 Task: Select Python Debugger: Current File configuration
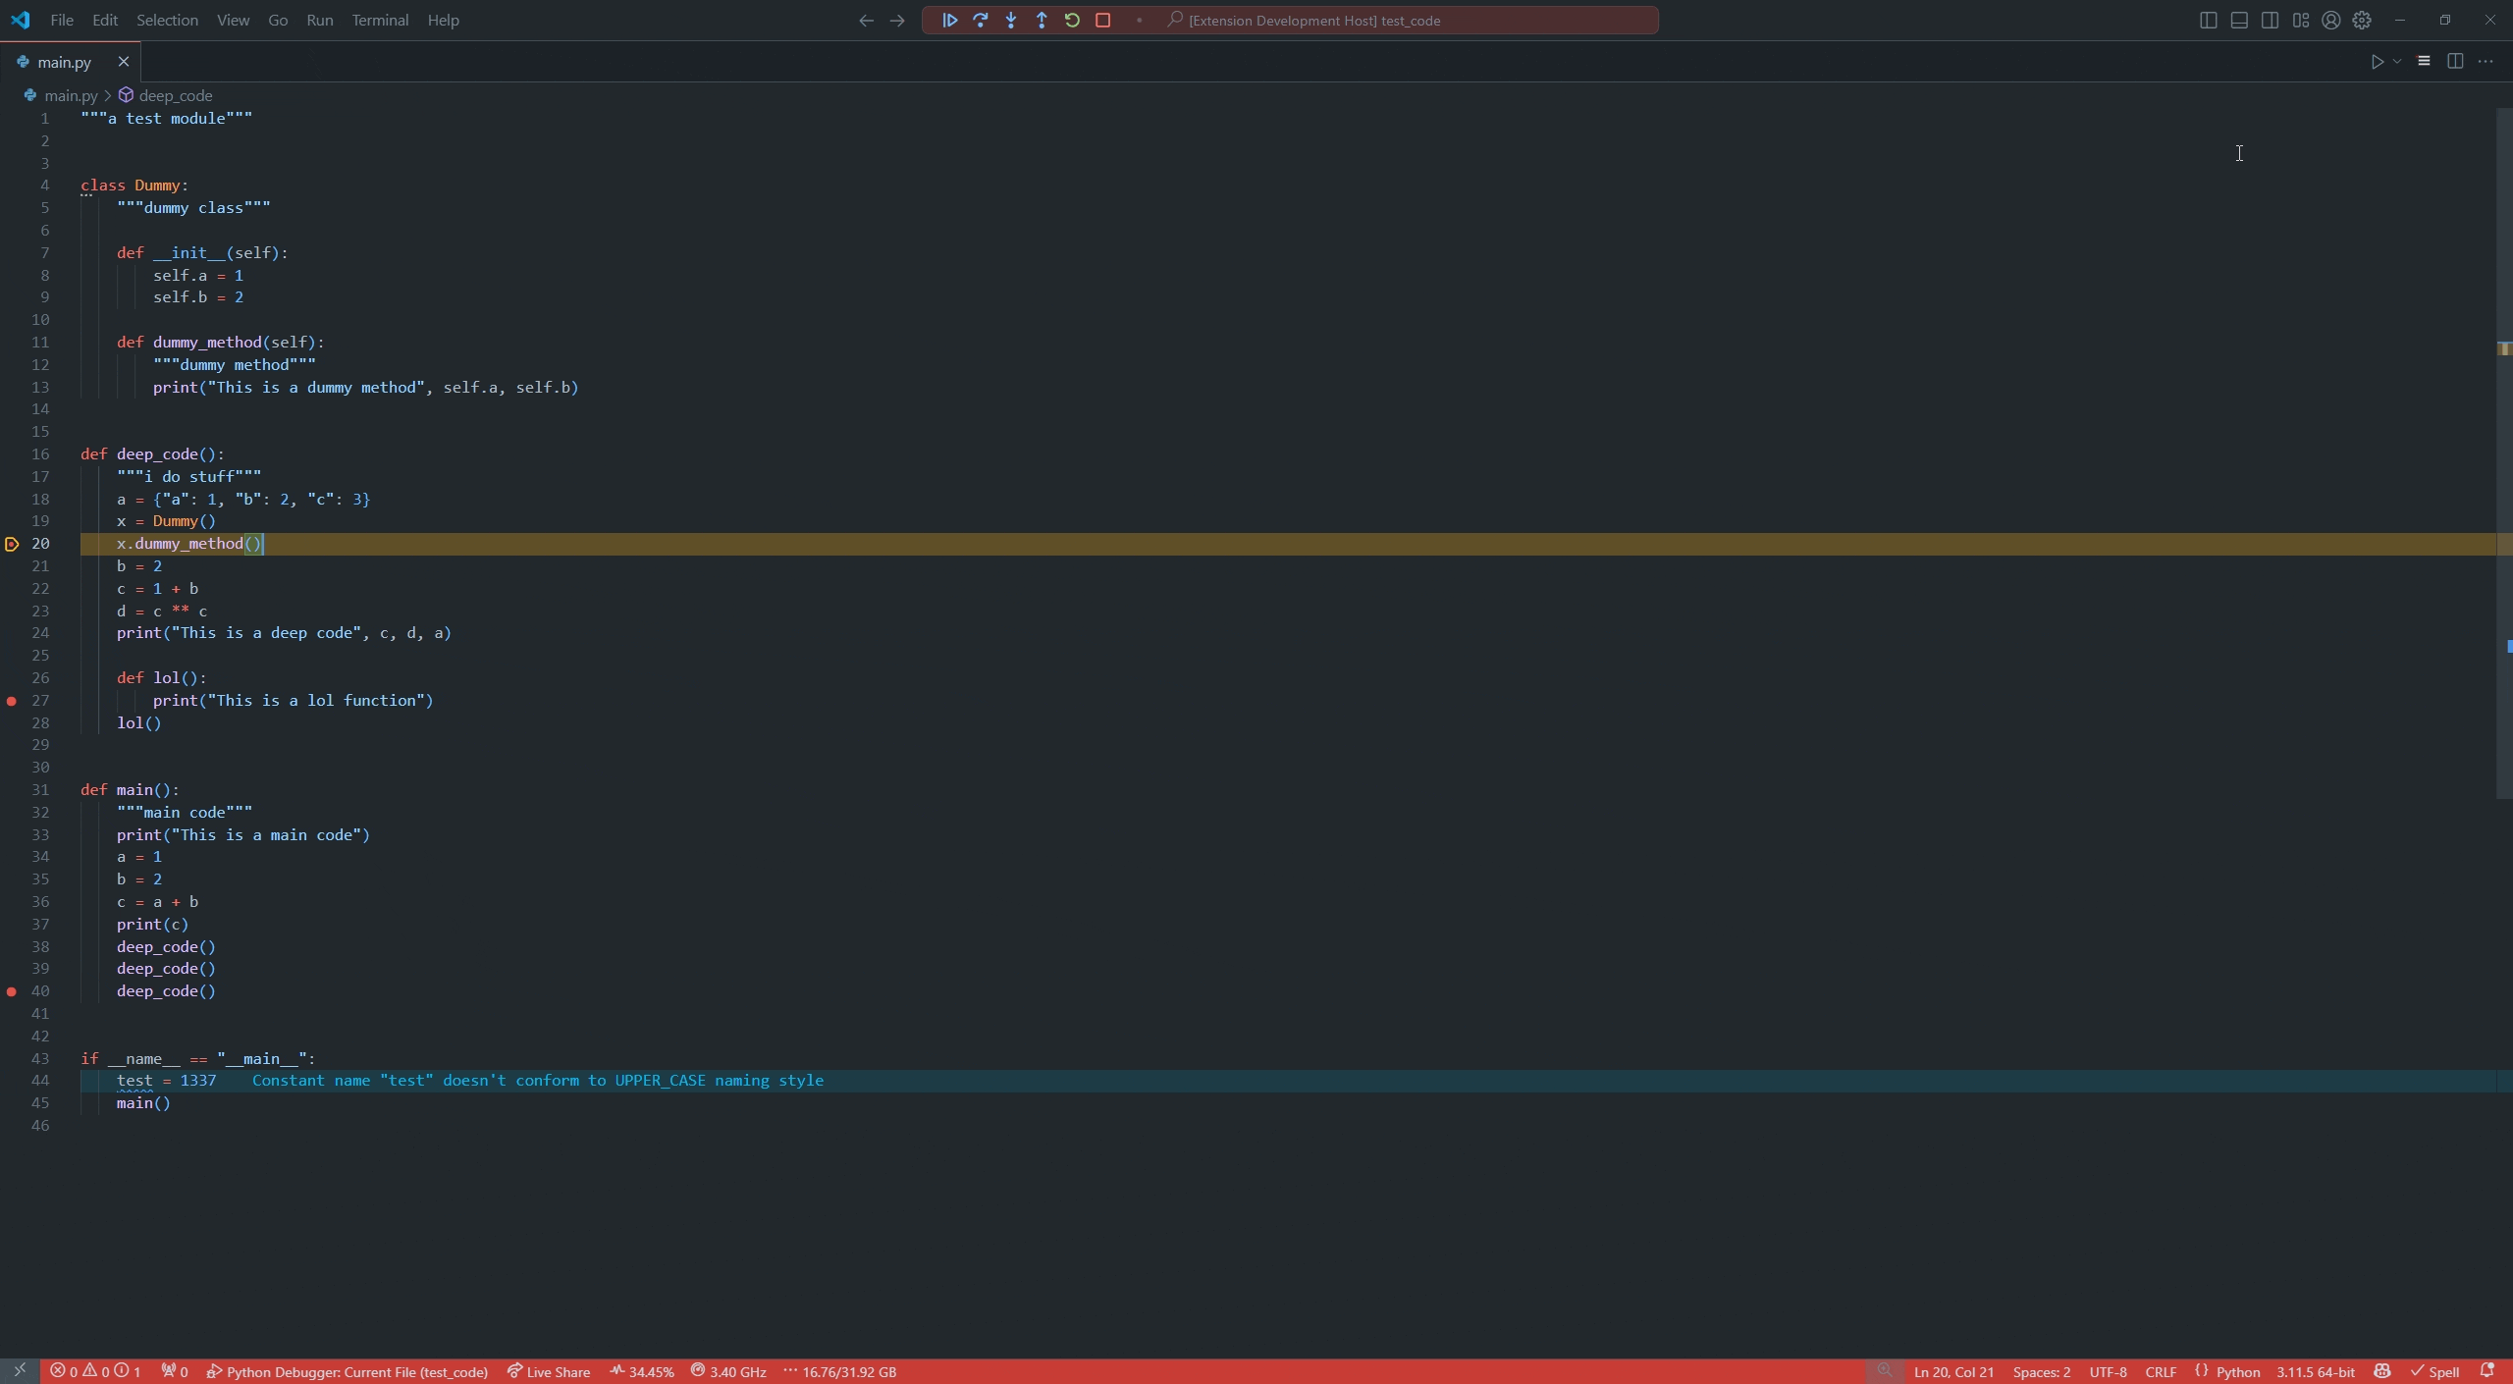pyautogui.click(x=347, y=1371)
